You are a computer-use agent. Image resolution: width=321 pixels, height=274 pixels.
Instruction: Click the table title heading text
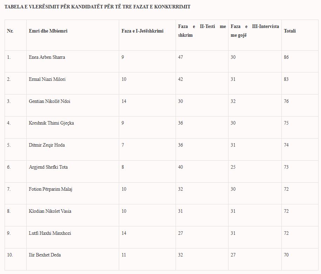click(97, 7)
